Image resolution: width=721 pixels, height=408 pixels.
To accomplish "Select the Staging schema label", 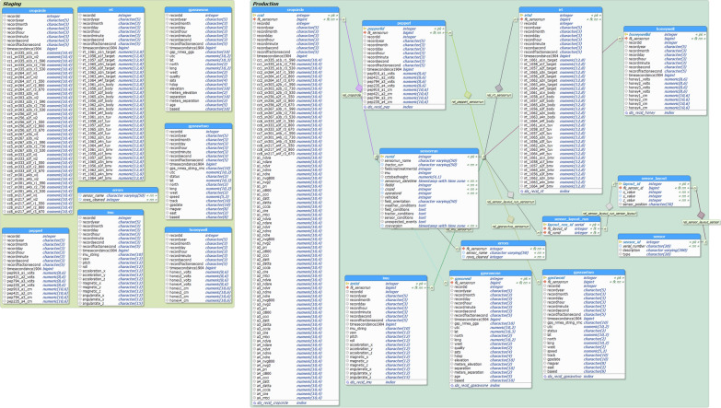I will [x=14, y=5].
